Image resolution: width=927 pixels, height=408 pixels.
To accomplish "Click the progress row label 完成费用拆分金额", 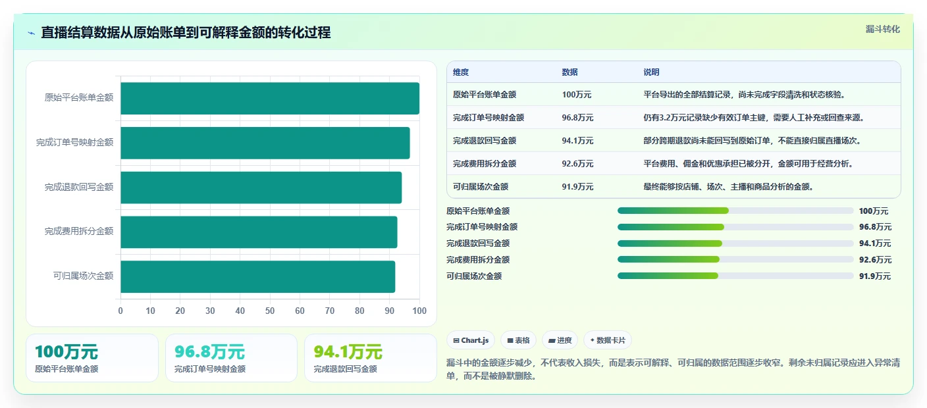I will tap(478, 260).
